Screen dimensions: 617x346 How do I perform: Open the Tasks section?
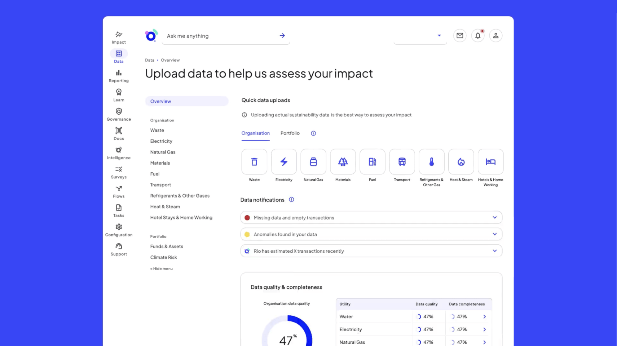[119, 211]
